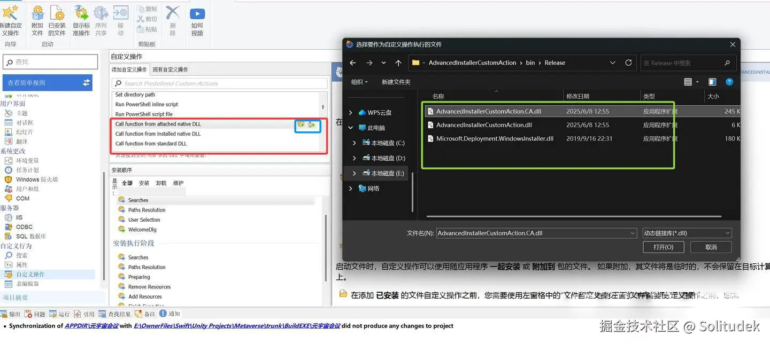Screen dimensions: 770x344
Task: Open the 查找结果 bottom panel tab
Action: tap(115, 314)
